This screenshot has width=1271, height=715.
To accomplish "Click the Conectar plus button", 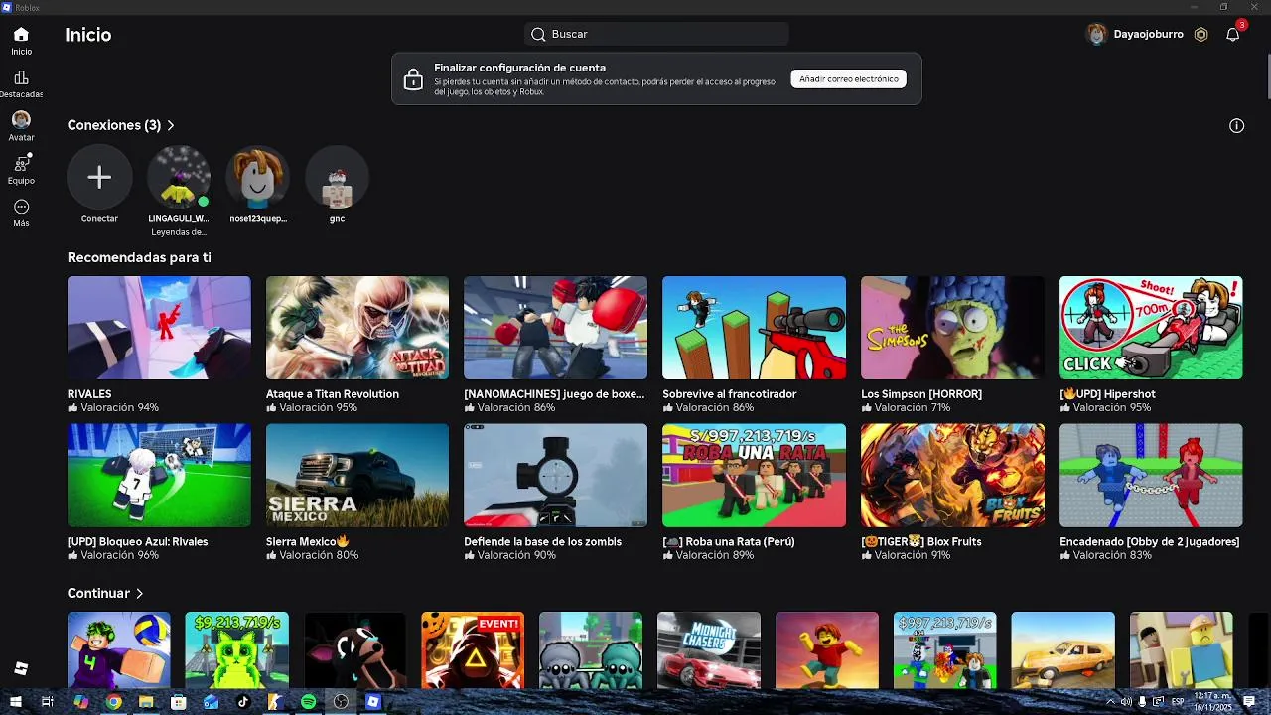I will tap(99, 178).
